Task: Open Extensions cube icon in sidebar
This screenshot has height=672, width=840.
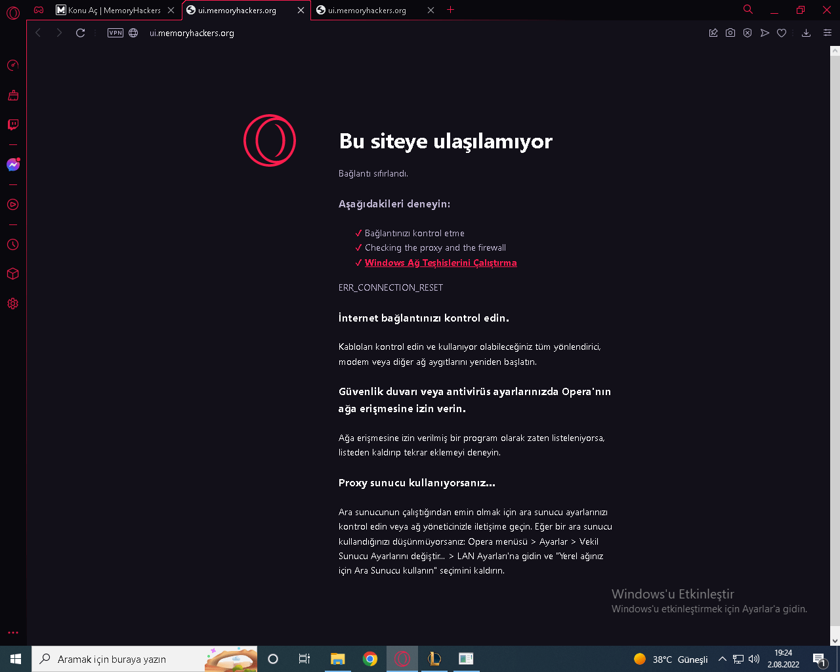Action: tap(13, 274)
